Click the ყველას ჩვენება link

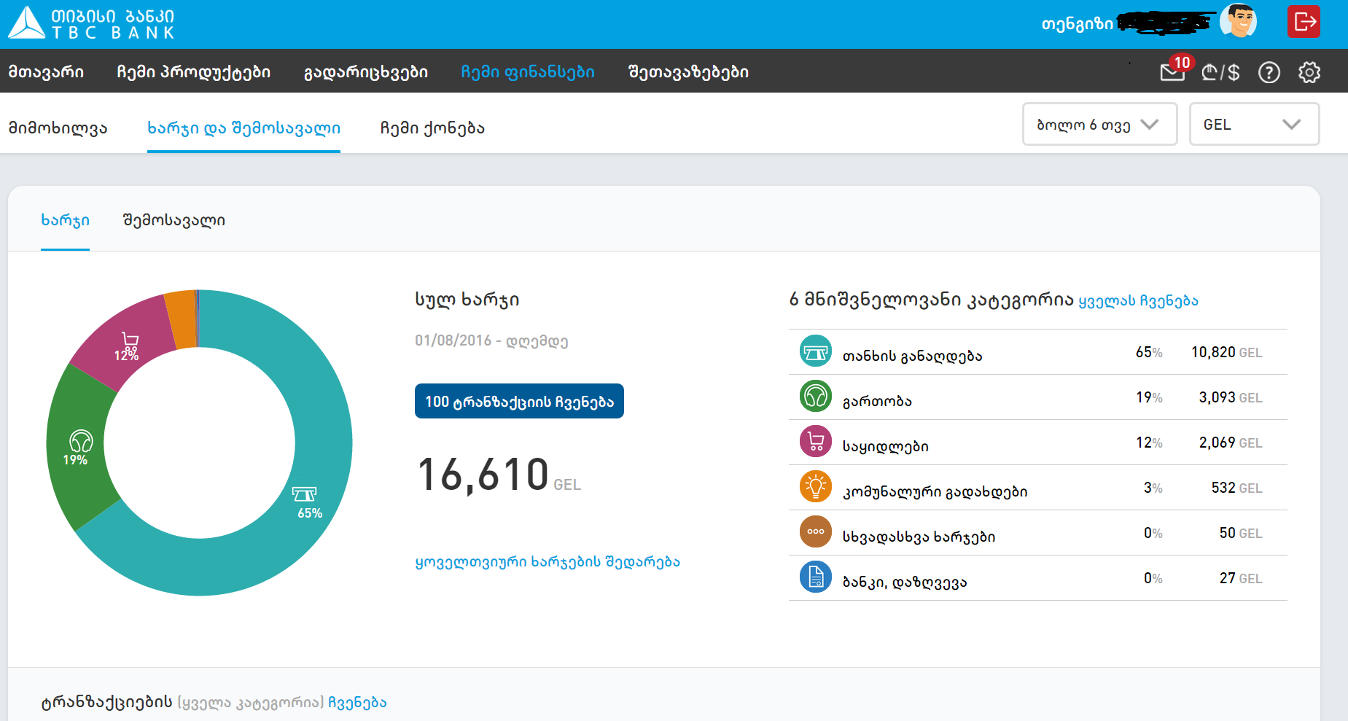1138,301
